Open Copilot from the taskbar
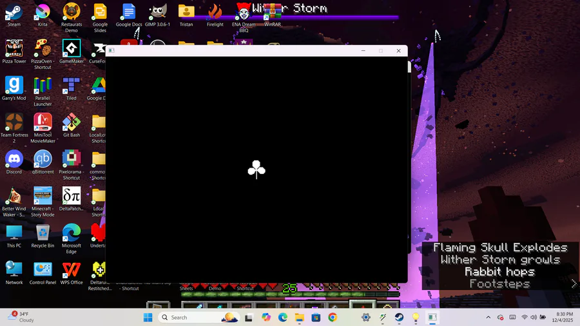This screenshot has height=326, width=580. click(x=266, y=317)
